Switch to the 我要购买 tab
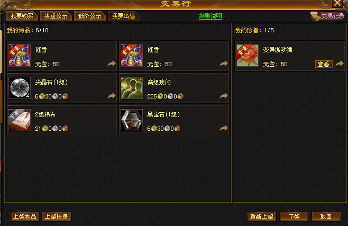Image resolution: width=348 pixels, height=226 pixels. tap(22, 16)
